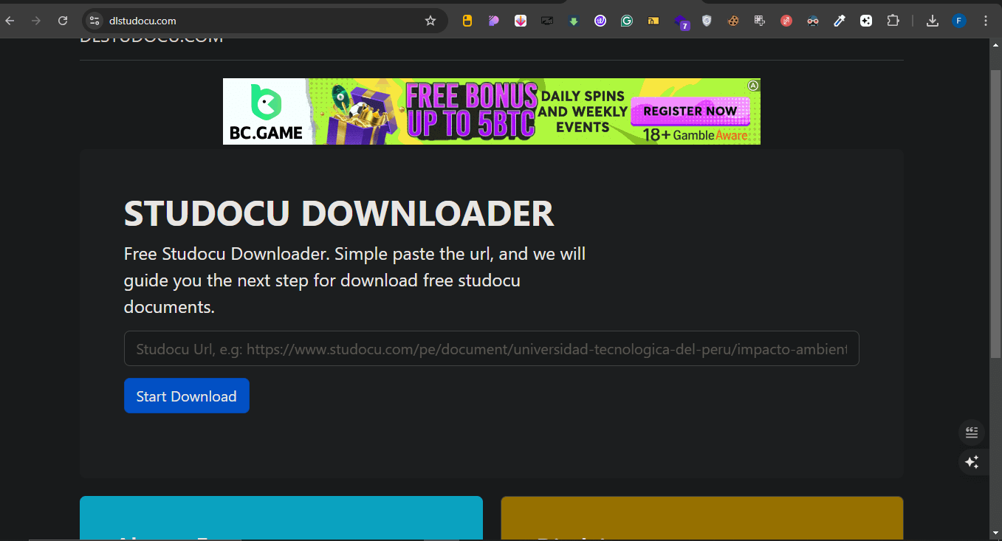Select the eyedropper extension icon
Screen dimensions: 1002x541
point(840,20)
